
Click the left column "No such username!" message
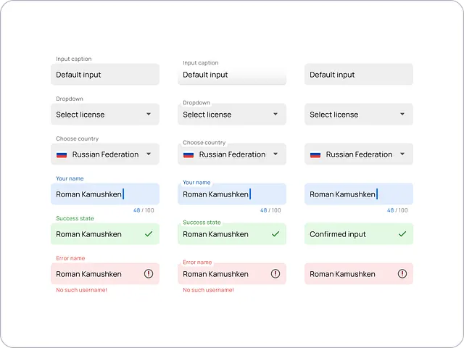(81, 290)
